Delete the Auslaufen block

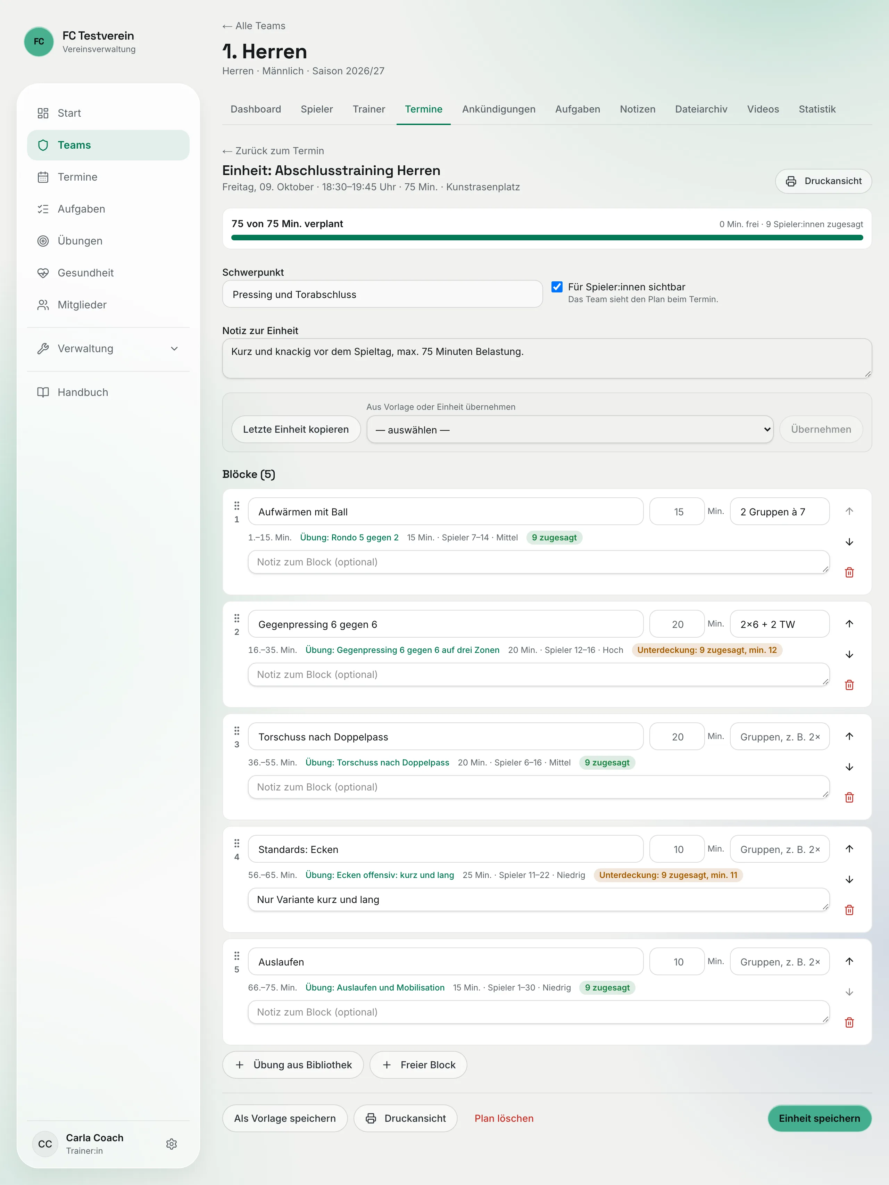849,1022
